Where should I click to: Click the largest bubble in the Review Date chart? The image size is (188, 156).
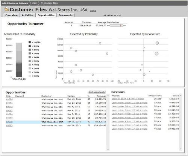(156, 54)
